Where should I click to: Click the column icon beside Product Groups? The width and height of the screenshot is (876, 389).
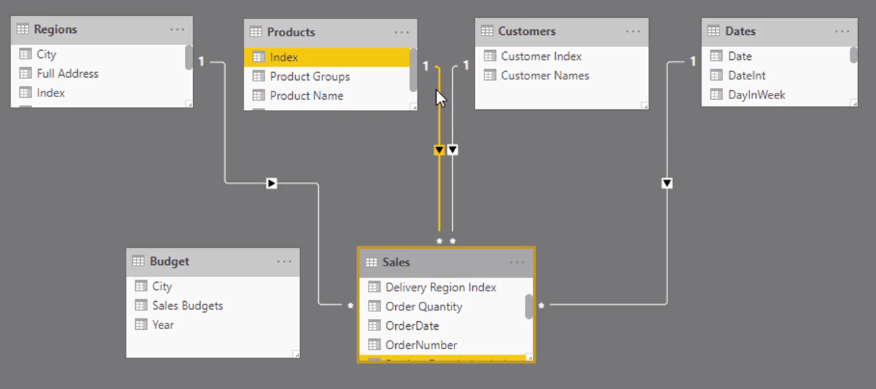259,76
